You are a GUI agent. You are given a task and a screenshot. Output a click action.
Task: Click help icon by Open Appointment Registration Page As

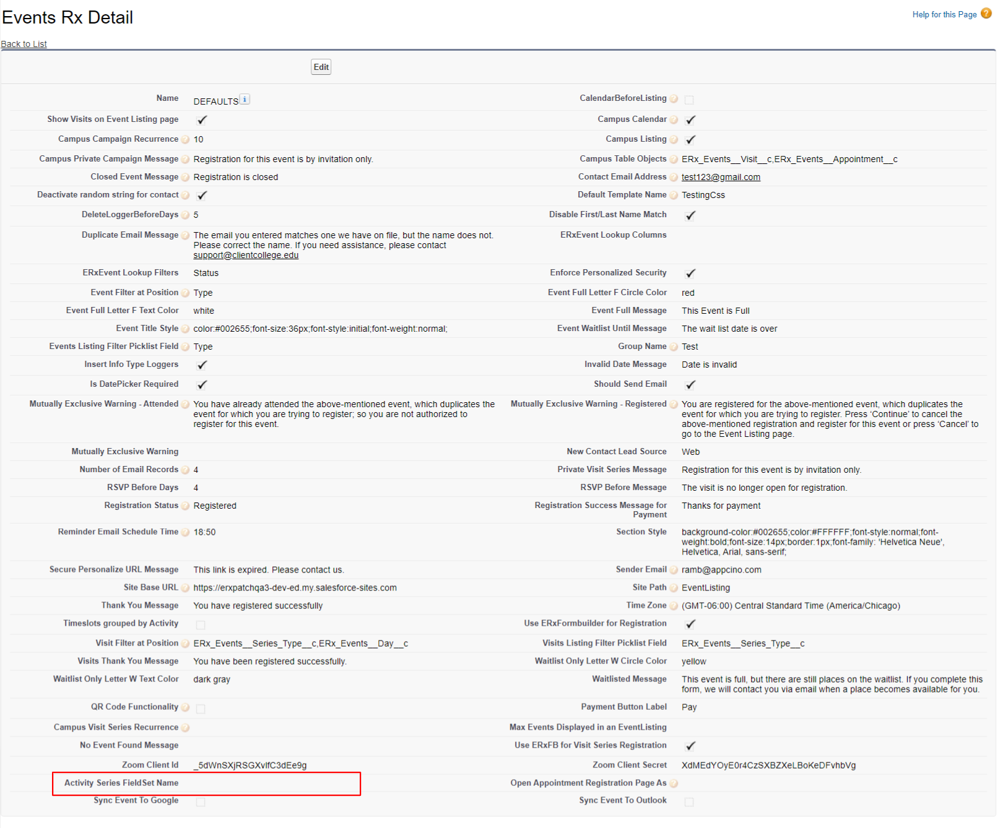pyautogui.click(x=674, y=783)
